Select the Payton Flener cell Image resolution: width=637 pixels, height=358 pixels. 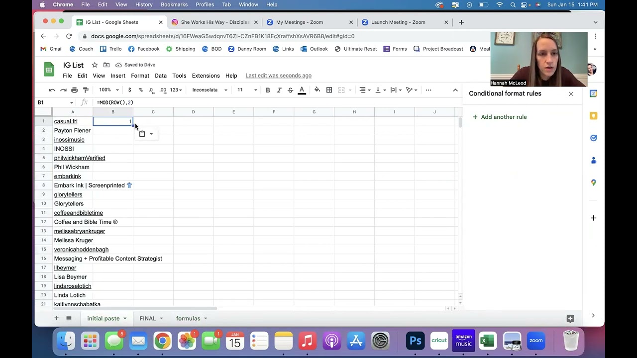(x=73, y=130)
